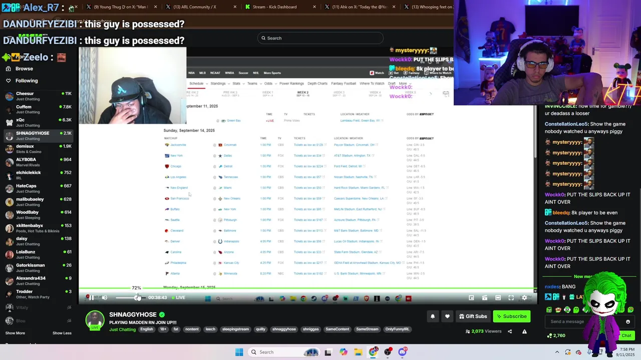The image size is (641, 360).
Task: Enable notifications with the bell icon
Action: [x=433, y=316]
